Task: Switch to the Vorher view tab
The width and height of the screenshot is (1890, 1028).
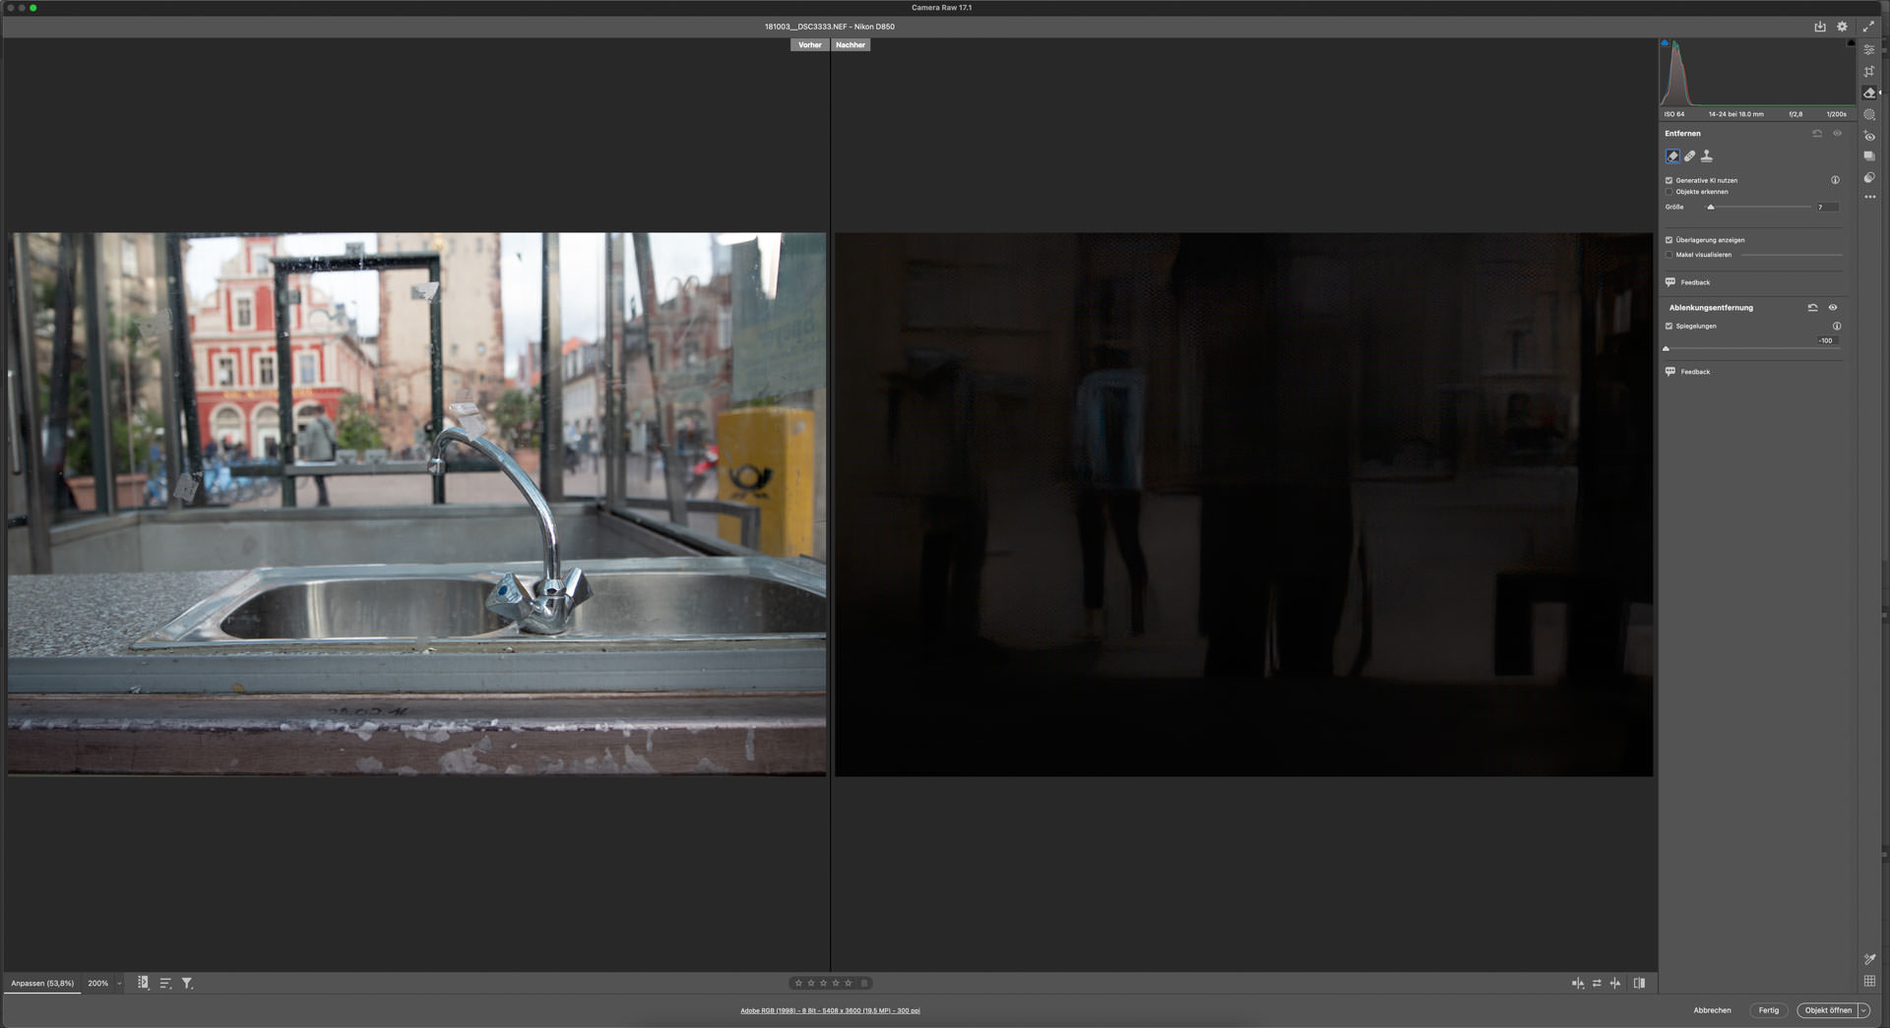Action: pyautogui.click(x=810, y=44)
